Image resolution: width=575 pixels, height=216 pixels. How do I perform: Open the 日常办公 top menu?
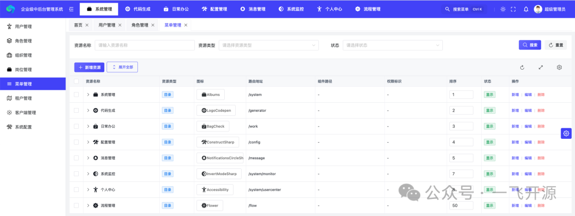176,9
